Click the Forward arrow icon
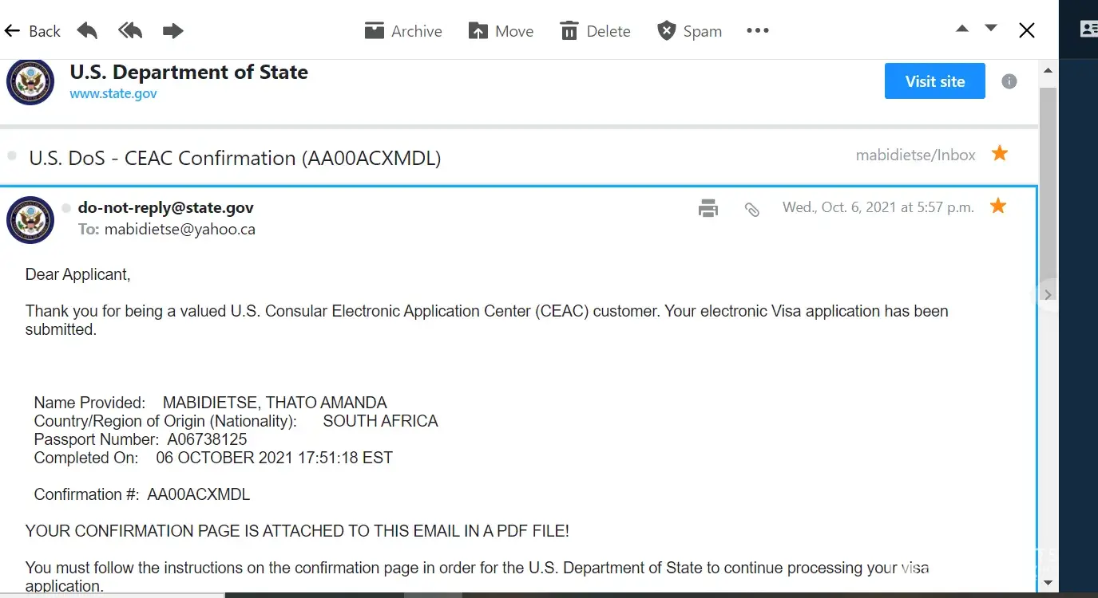Image resolution: width=1098 pixels, height=598 pixels. click(172, 31)
